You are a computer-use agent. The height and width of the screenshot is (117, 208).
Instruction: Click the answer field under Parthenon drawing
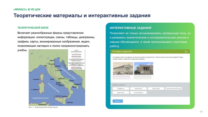pyautogui.click(x=121, y=77)
